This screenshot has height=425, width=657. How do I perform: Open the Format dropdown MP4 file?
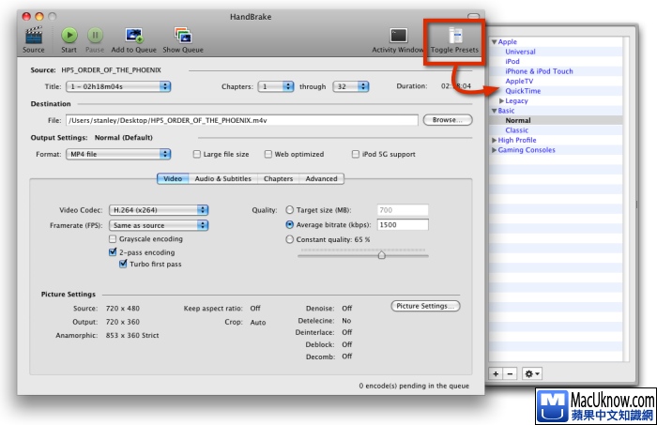tap(118, 154)
